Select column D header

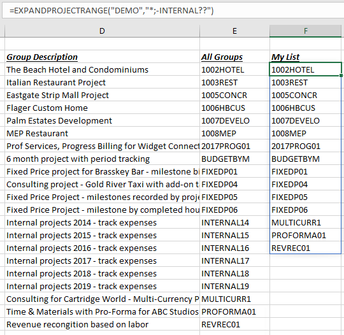(102, 31)
